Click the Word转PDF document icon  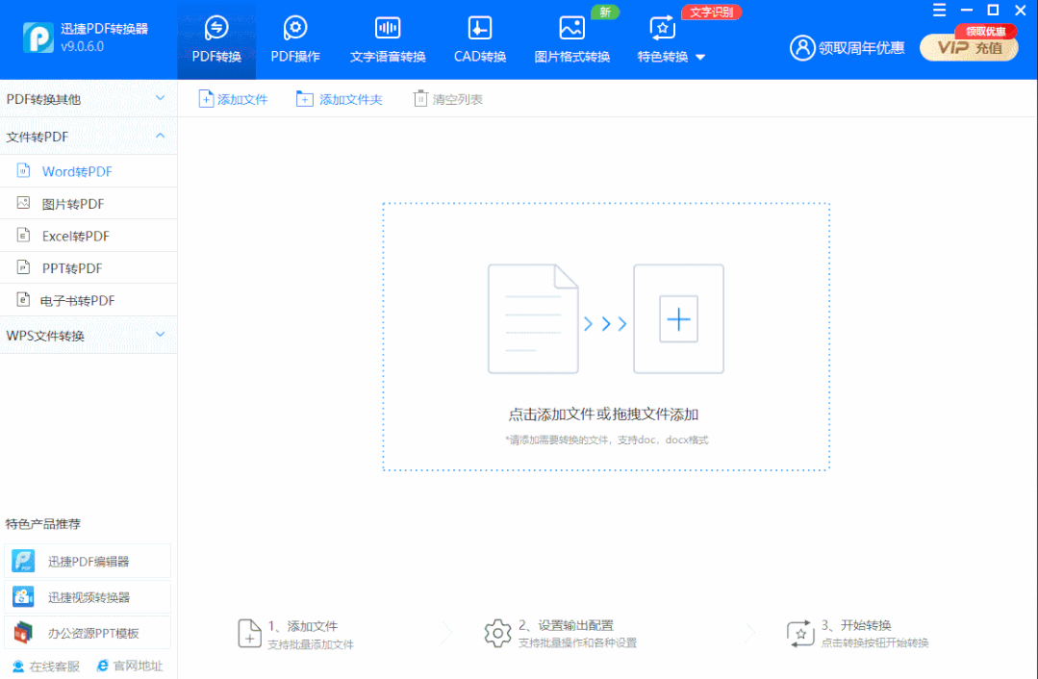23,171
